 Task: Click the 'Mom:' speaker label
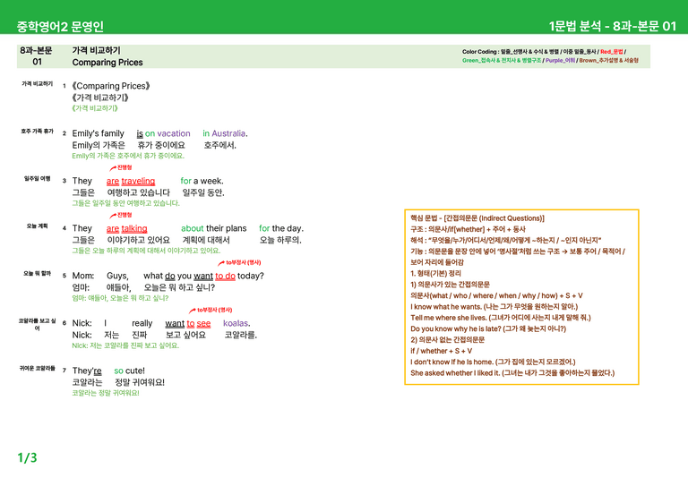click(x=83, y=276)
